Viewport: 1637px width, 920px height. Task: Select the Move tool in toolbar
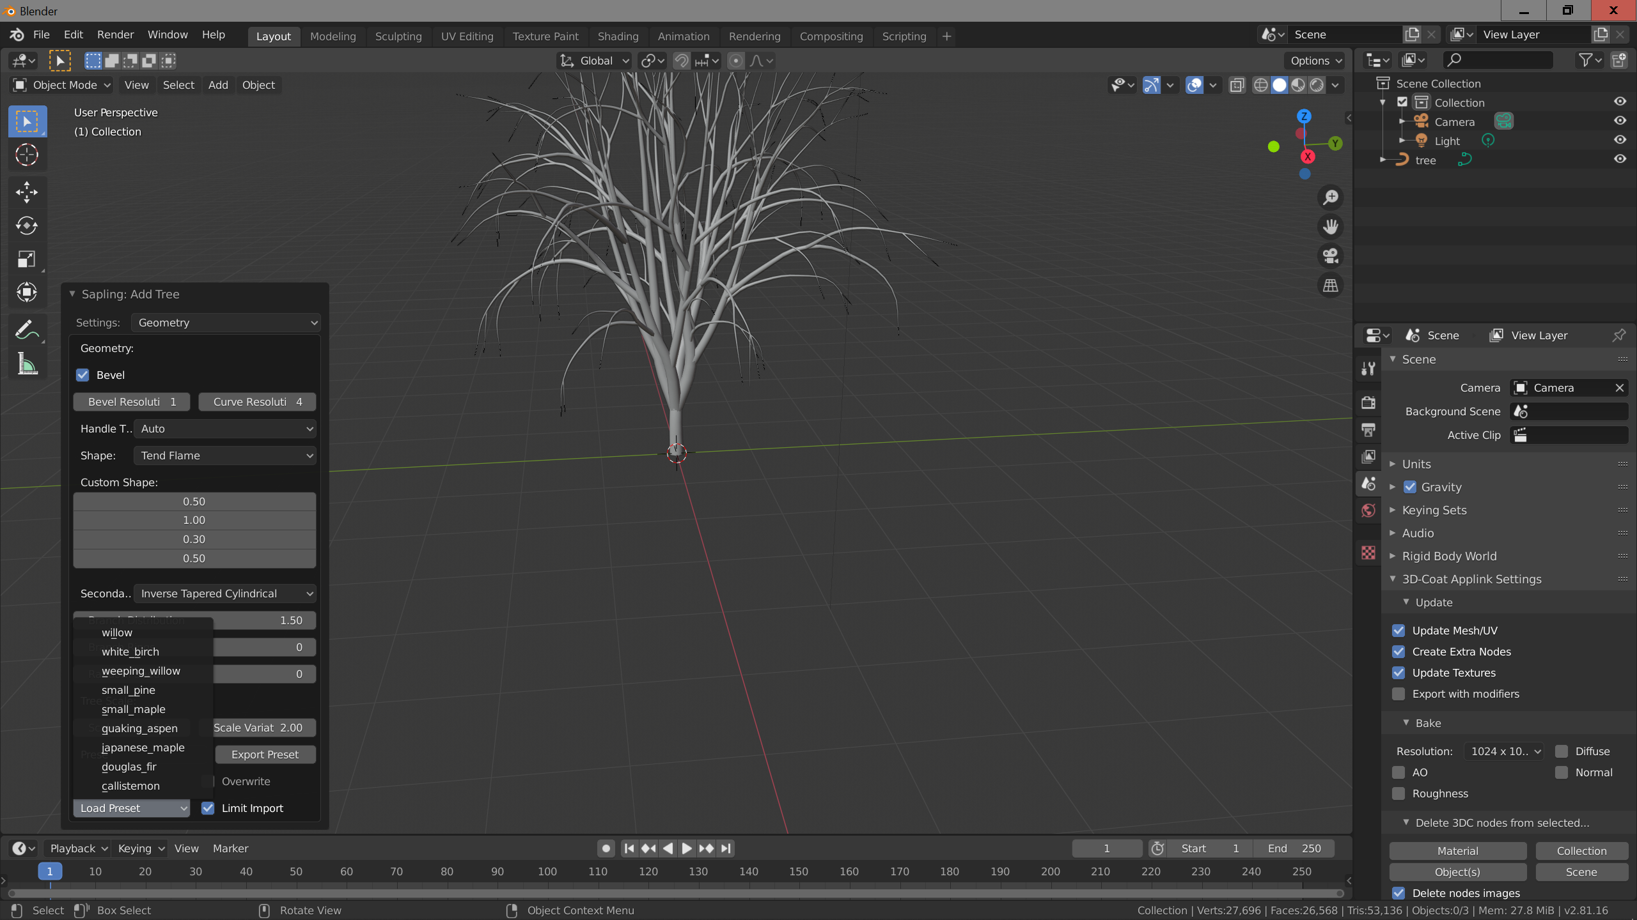27,192
